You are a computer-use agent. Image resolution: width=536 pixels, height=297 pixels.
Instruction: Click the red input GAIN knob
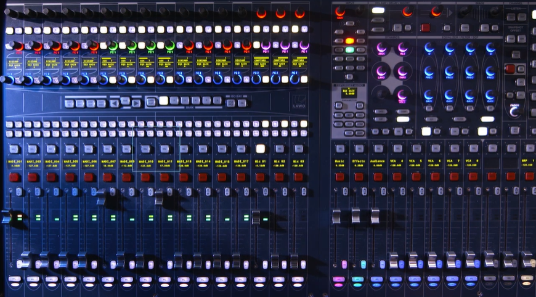tap(340, 11)
